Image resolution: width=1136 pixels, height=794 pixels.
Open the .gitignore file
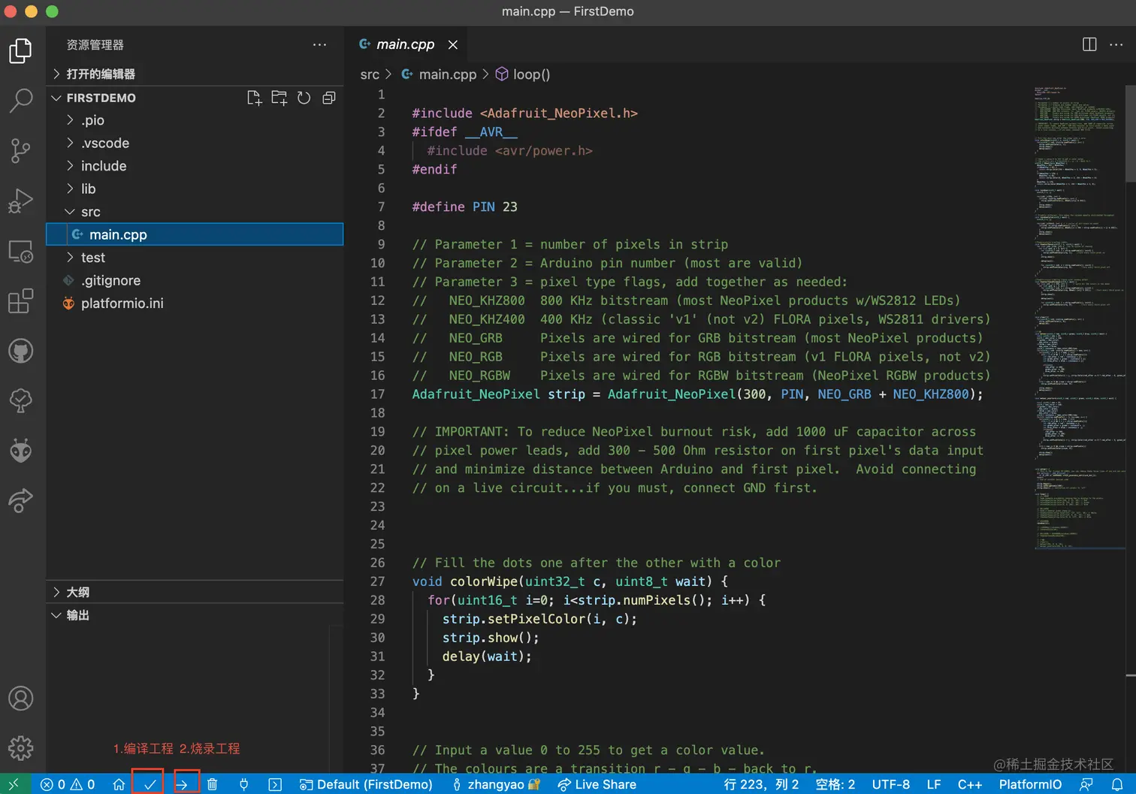point(194,280)
